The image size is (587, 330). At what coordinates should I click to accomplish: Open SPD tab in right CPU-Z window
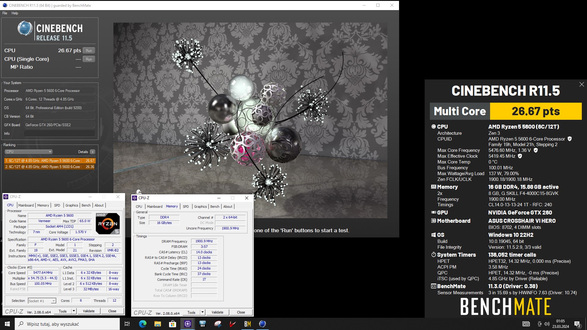[x=186, y=207]
